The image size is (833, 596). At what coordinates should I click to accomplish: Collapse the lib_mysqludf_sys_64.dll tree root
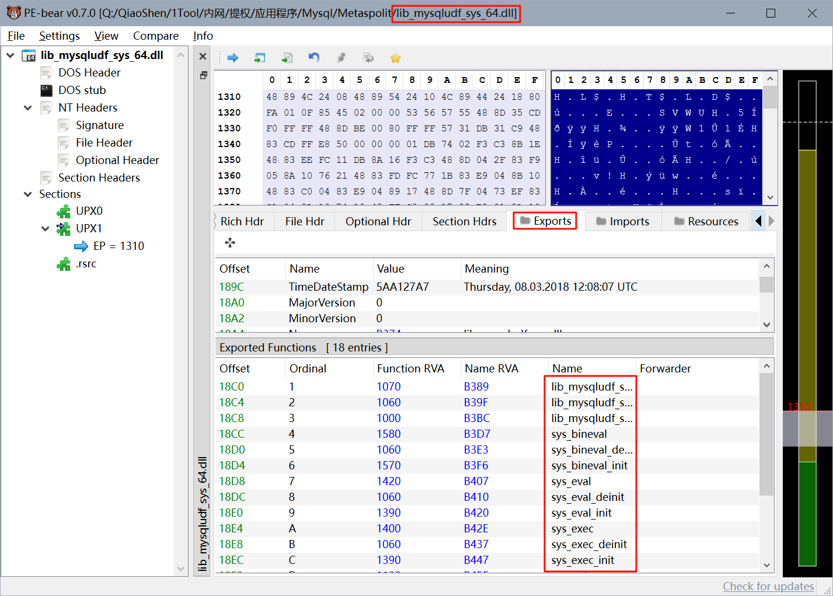[11, 55]
